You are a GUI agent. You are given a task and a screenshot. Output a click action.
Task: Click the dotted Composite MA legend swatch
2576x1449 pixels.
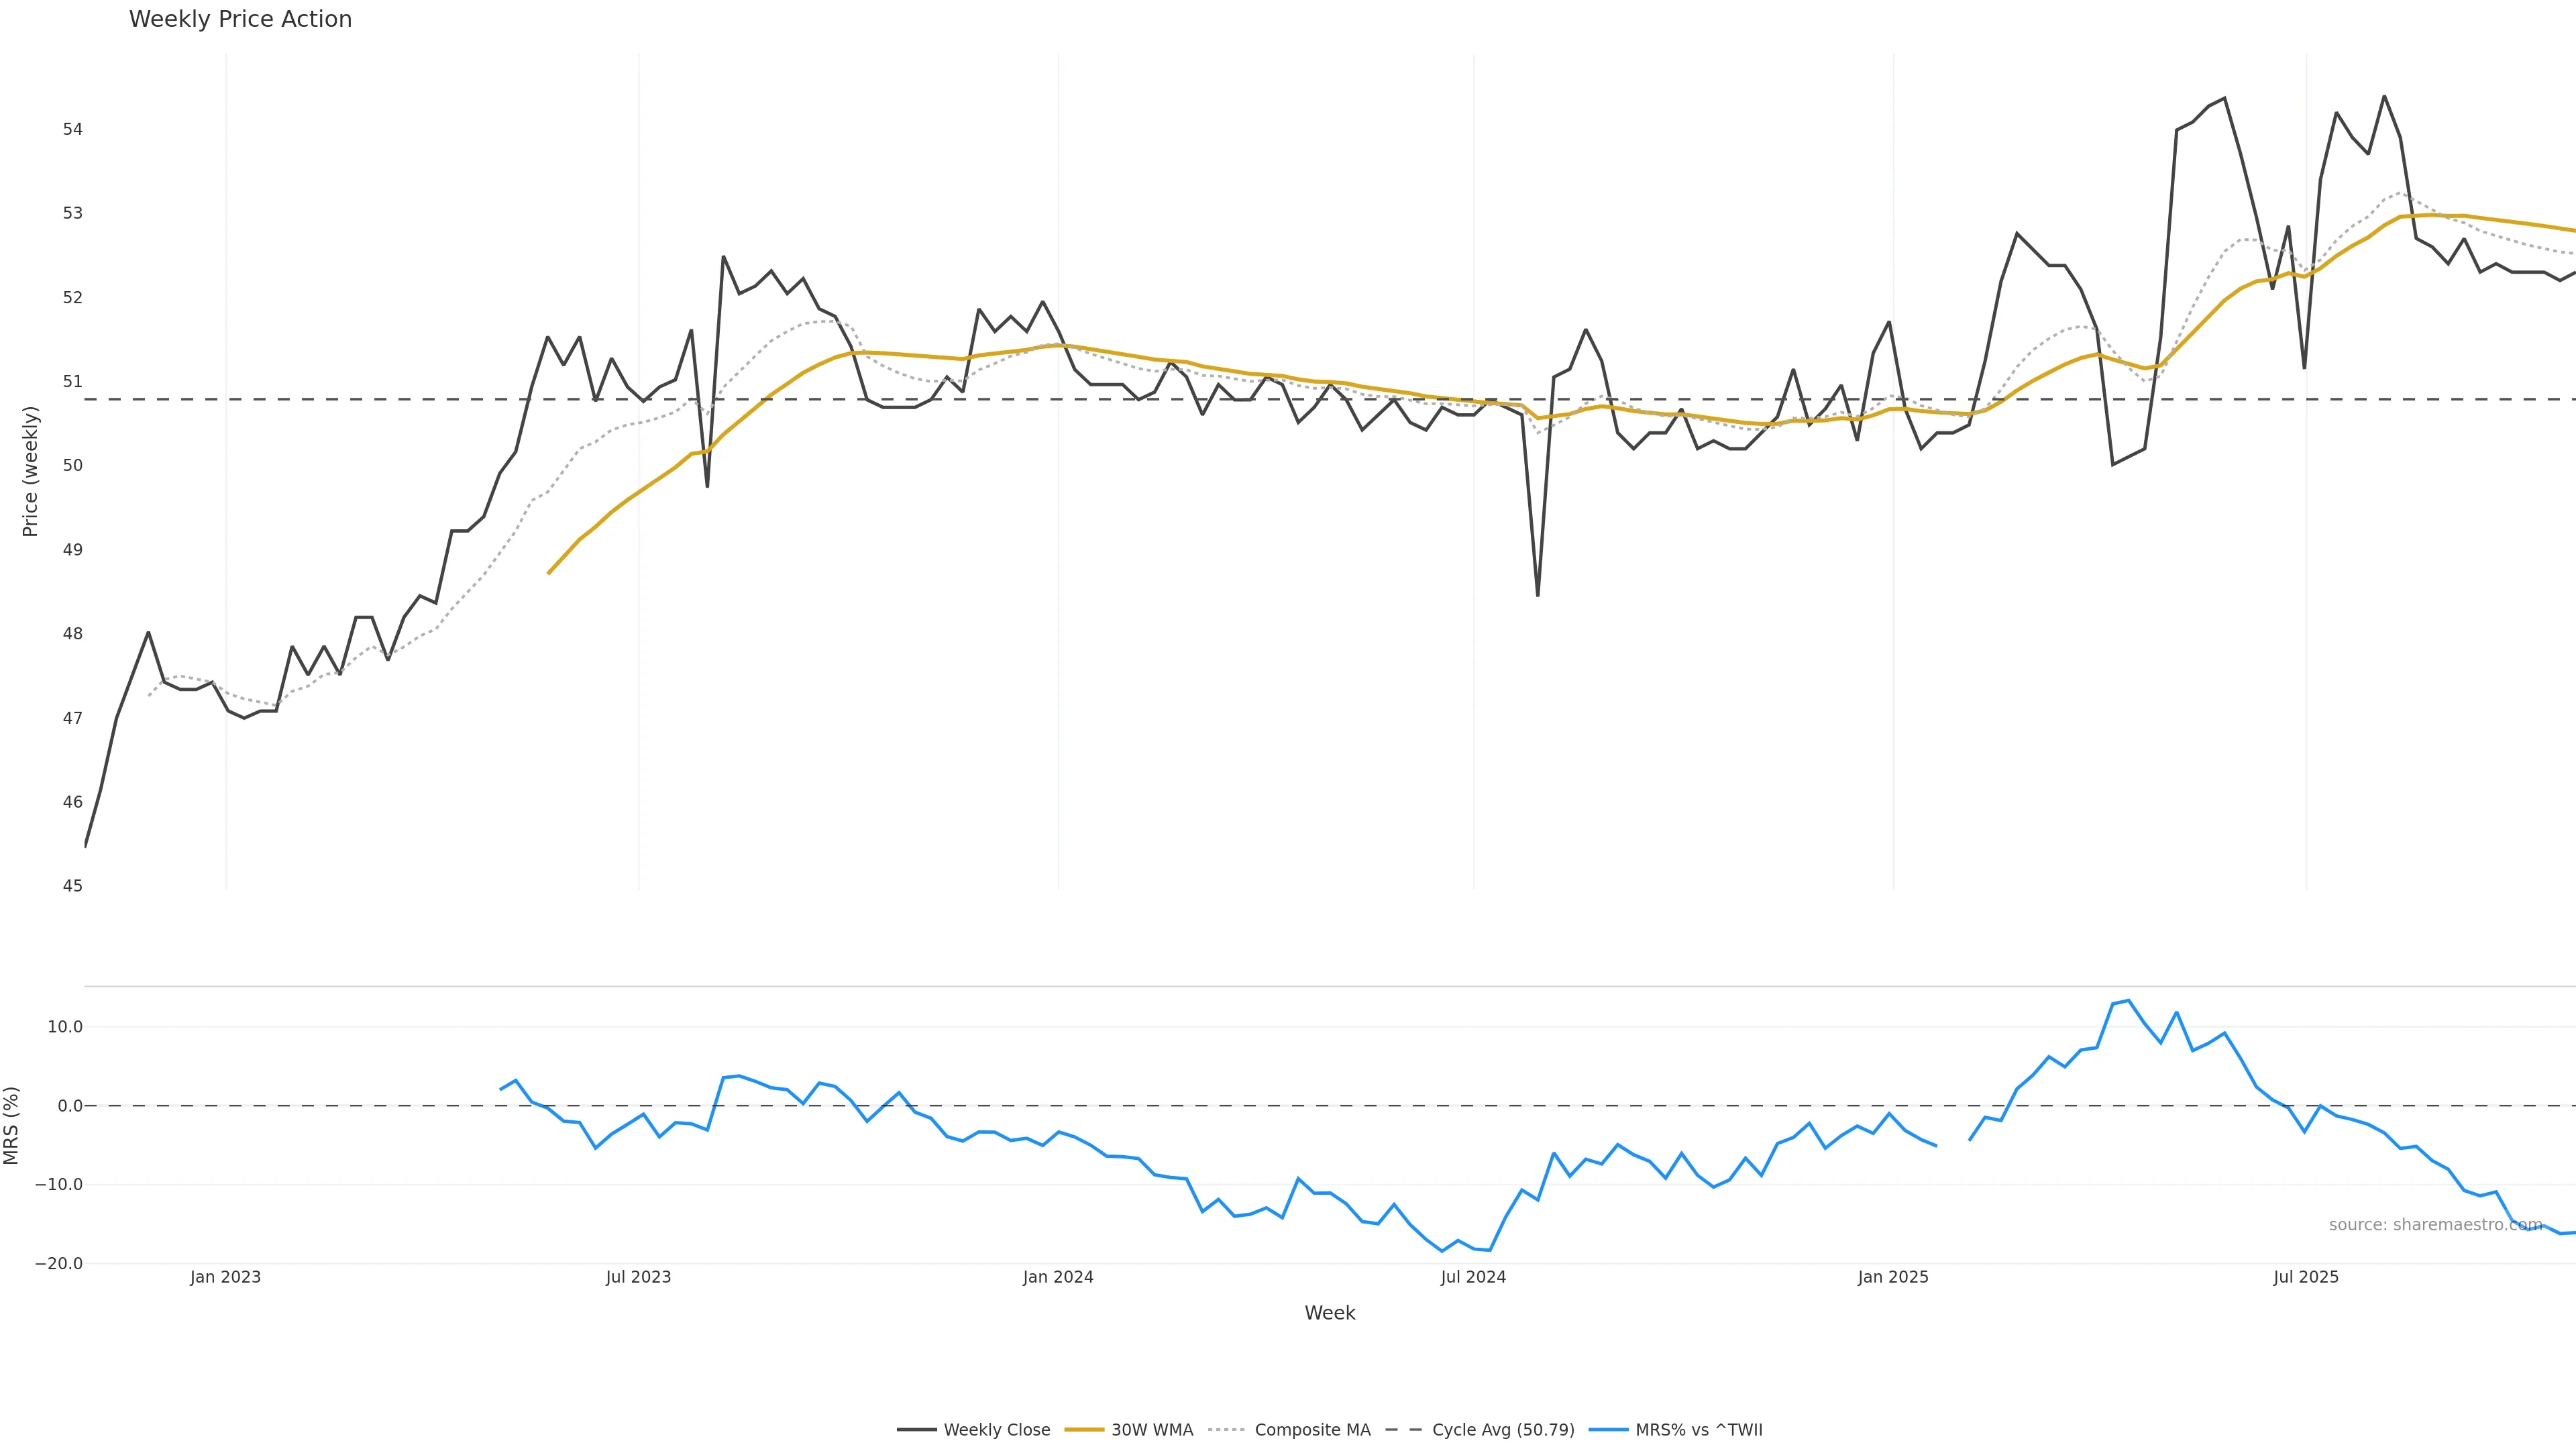(1227, 1430)
